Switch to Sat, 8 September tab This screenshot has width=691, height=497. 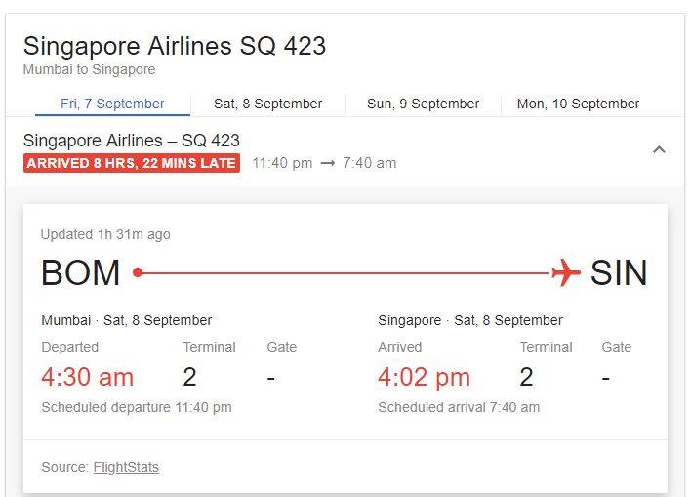268,104
